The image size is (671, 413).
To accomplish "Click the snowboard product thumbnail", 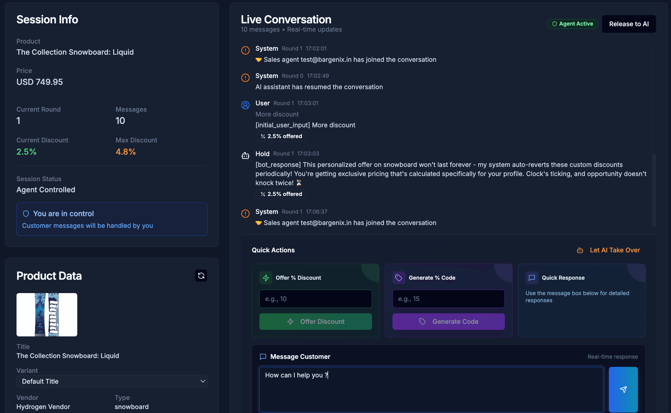I will [46, 314].
